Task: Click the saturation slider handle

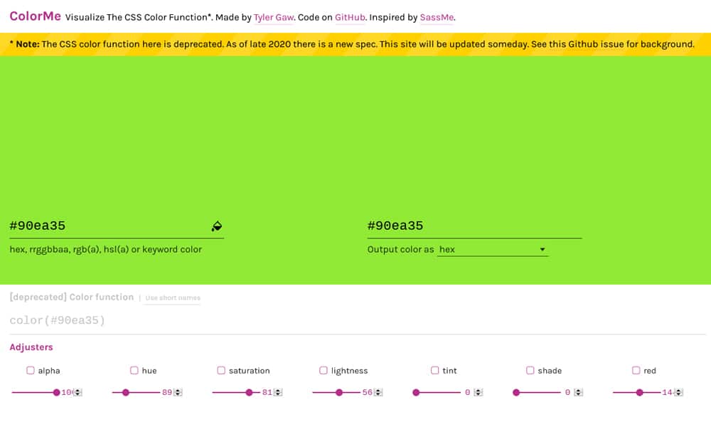Action: tap(249, 392)
